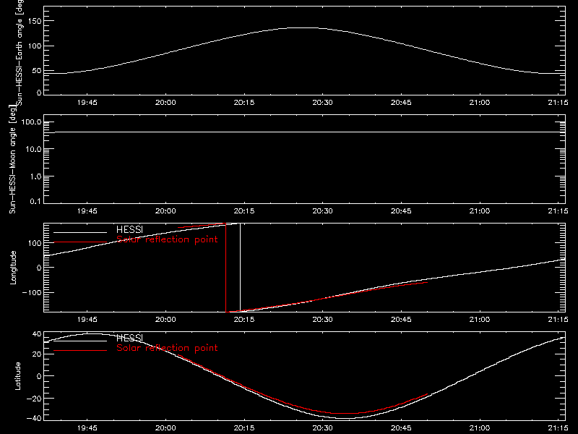
Task: Click the 10.0 tick label on Moon angle plot
Action: [33, 149]
